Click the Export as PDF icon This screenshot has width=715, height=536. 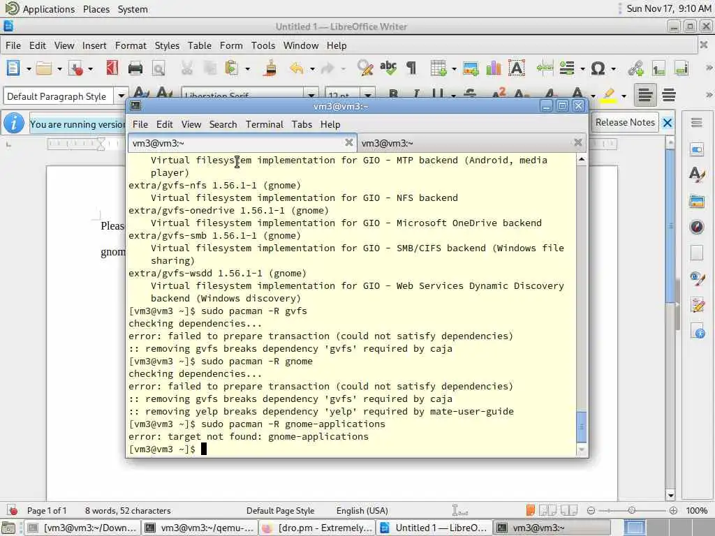tap(112, 68)
